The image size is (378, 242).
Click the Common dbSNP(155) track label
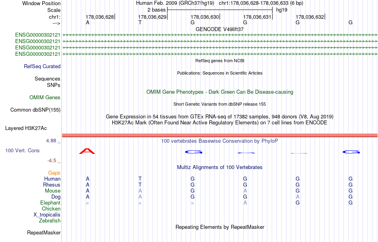click(35, 110)
